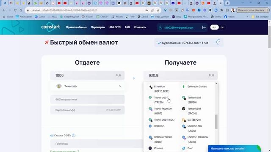Select USD Coin option
Viewport: 271px width, 152px height.
tap(157, 126)
